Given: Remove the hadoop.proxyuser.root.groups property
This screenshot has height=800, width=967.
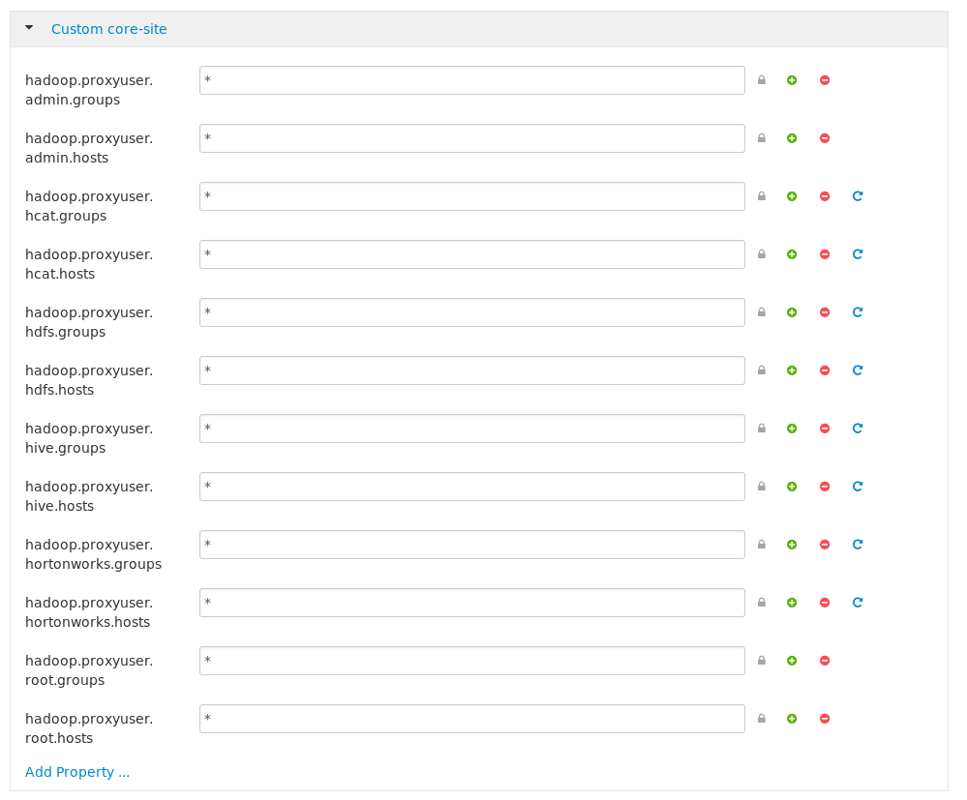Looking at the screenshot, I should point(825,661).
